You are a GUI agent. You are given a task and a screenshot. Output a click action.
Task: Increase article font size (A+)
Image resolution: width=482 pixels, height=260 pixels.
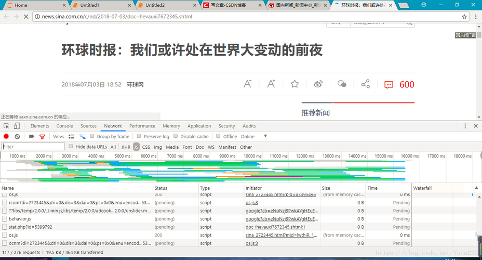[271, 84]
